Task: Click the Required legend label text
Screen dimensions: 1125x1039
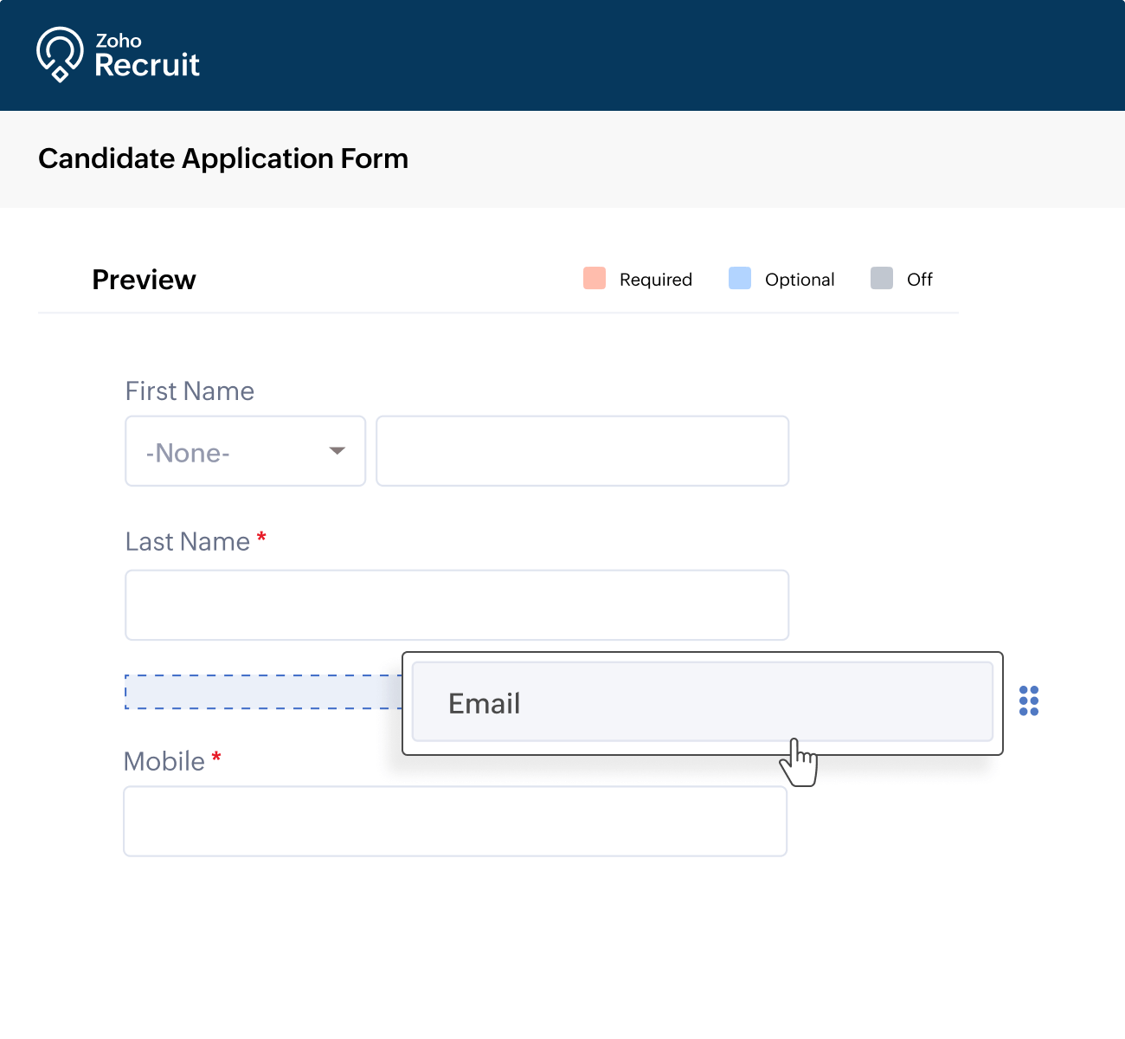Action: pyautogui.click(x=655, y=279)
